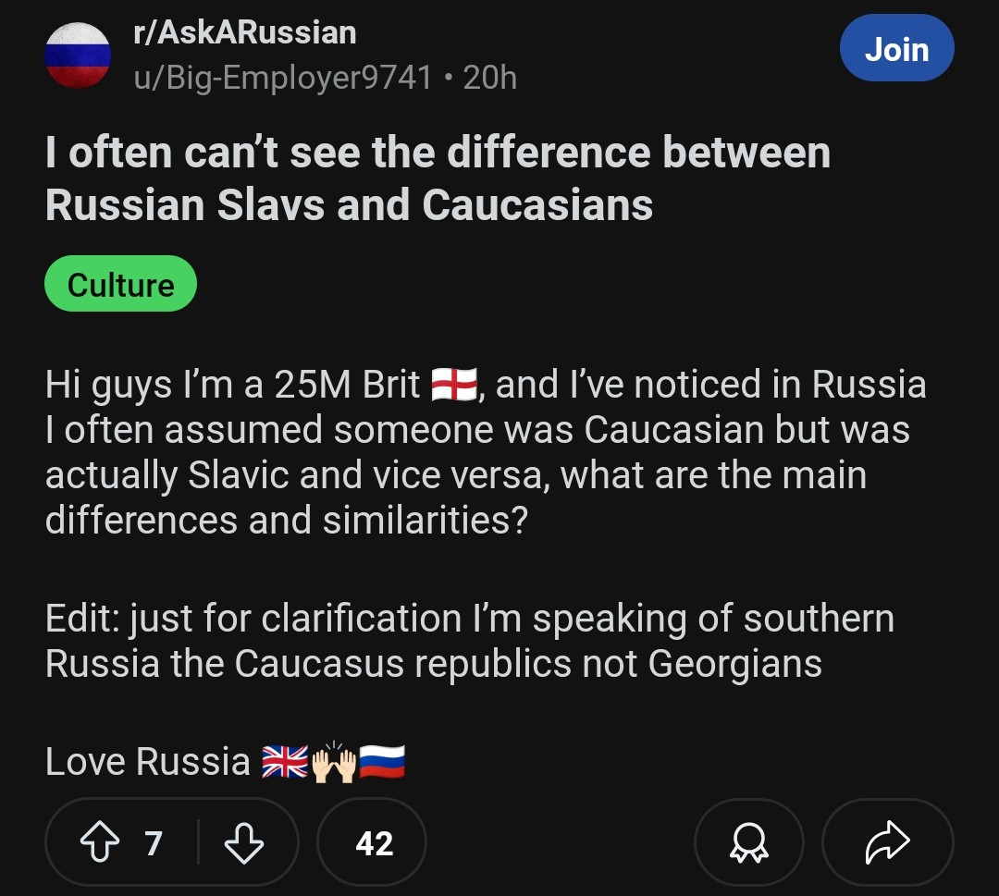Tap the Love Russia text line
This screenshot has width=999, height=896.
pyautogui.click(x=148, y=763)
